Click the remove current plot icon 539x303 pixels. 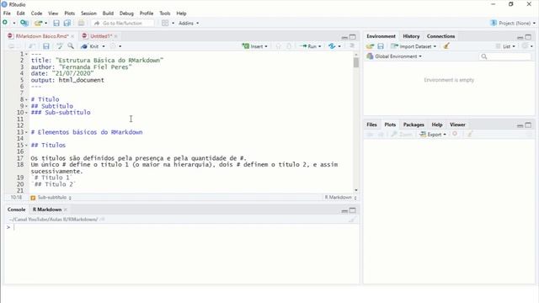pyautogui.click(x=455, y=134)
